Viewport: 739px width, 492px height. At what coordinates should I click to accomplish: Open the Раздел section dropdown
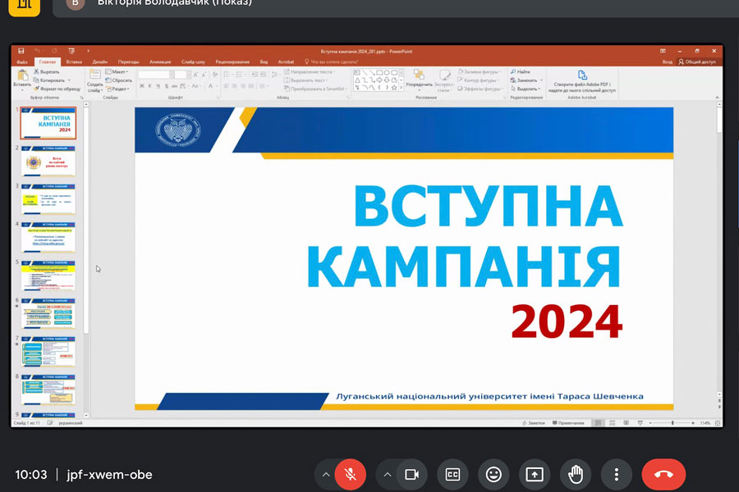(x=117, y=89)
